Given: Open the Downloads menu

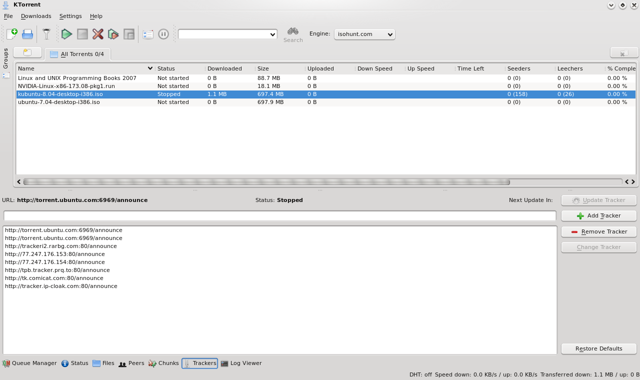Looking at the screenshot, I should point(36,16).
